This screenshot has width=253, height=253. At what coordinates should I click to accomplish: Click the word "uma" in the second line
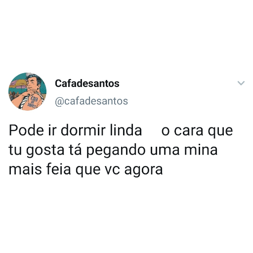pyautogui.click(x=165, y=150)
